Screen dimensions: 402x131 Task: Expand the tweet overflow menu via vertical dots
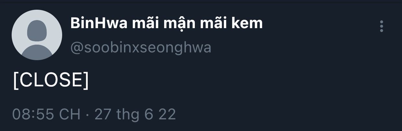point(382,26)
